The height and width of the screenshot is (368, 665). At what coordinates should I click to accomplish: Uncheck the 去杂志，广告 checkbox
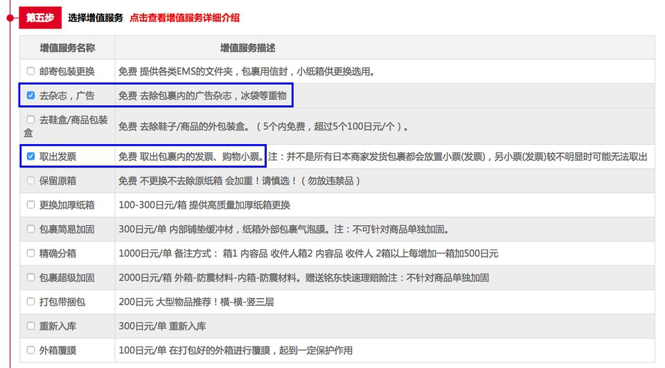tap(30, 95)
